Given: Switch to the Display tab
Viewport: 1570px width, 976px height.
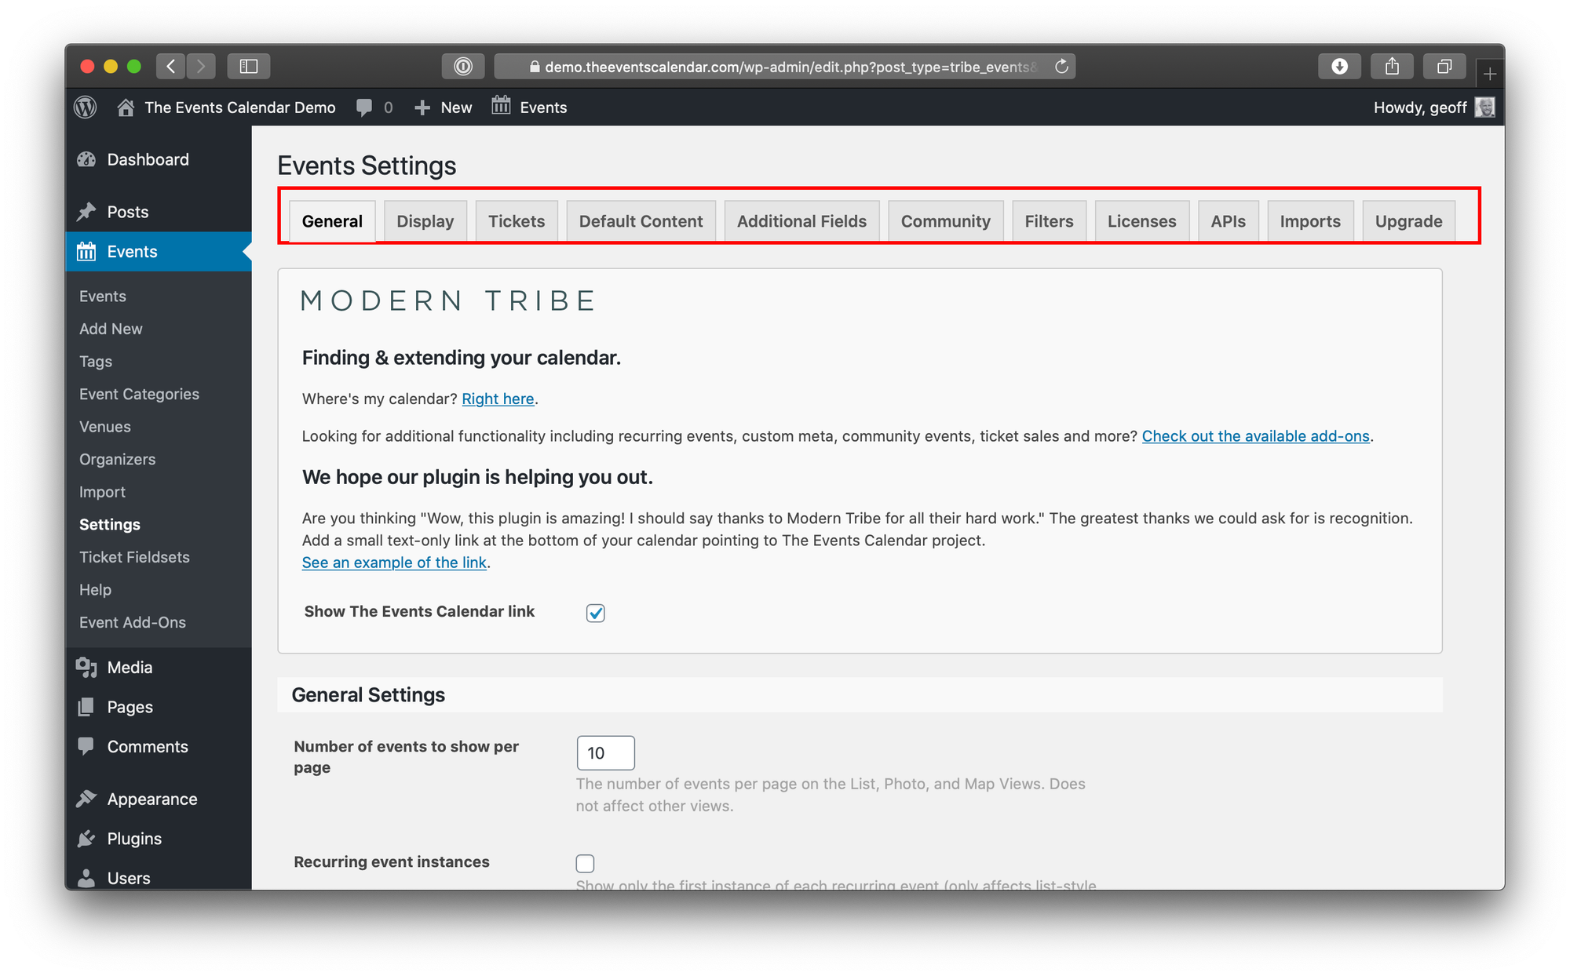Looking at the screenshot, I should (x=425, y=221).
